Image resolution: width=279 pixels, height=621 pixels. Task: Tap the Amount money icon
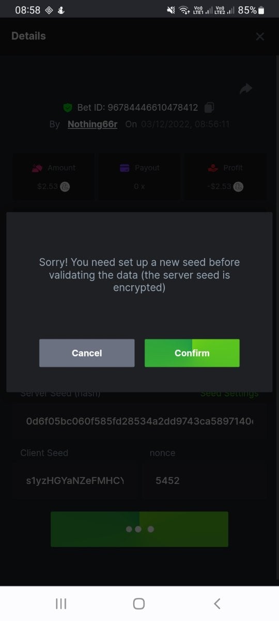pos(37,168)
